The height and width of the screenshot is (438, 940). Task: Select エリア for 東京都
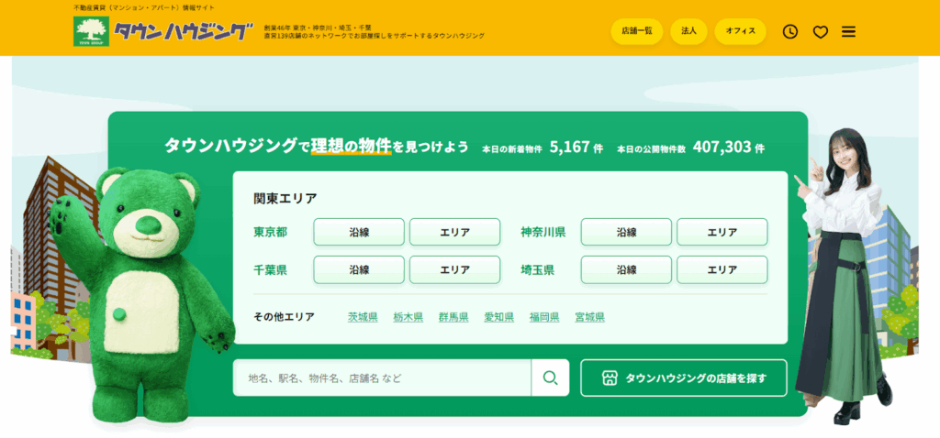(x=454, y=232)
